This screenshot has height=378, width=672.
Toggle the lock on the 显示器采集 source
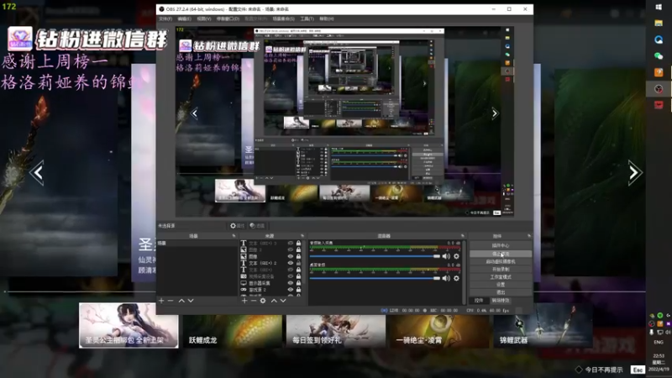pyautogui.click(x=299, y=283)
